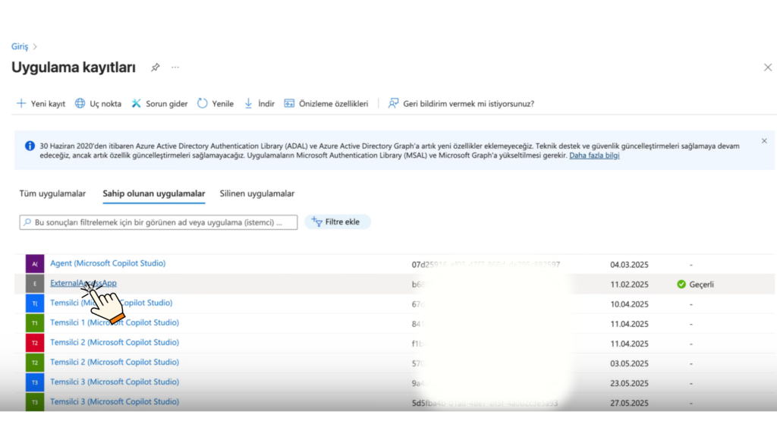This screenshot has height=437, width=777.
Task: Open the Filtre ekle dropdown
Action: [x=337, y=222]
